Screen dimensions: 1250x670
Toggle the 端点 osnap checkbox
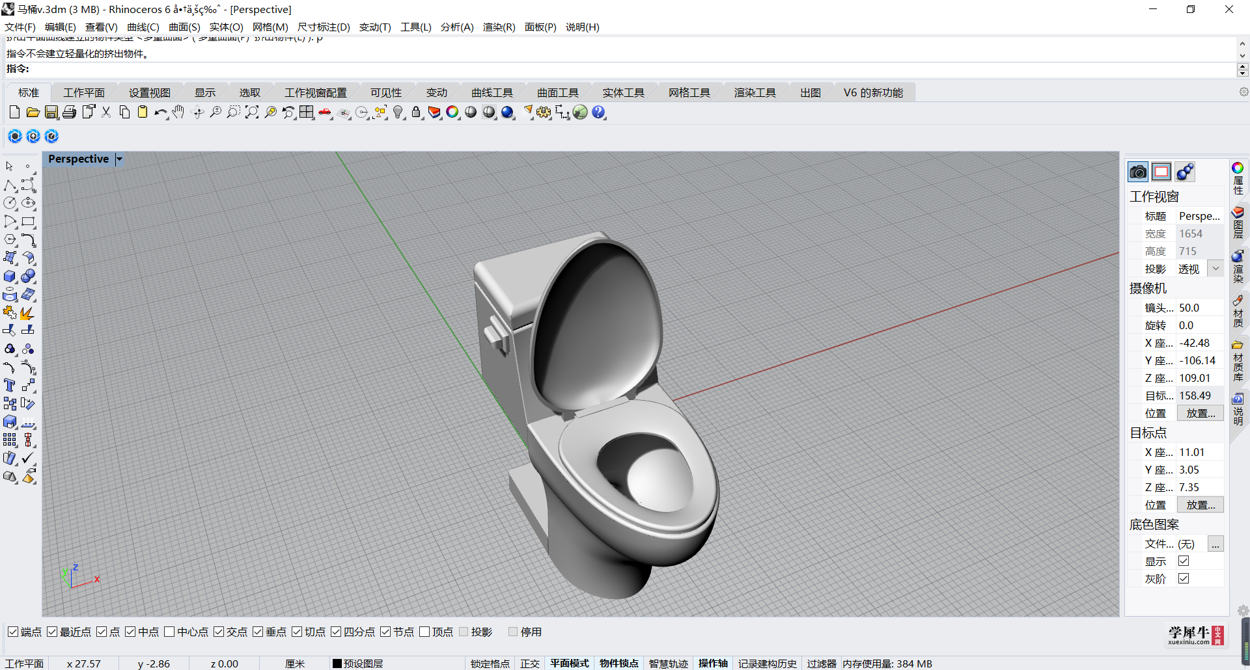[13, 632]
